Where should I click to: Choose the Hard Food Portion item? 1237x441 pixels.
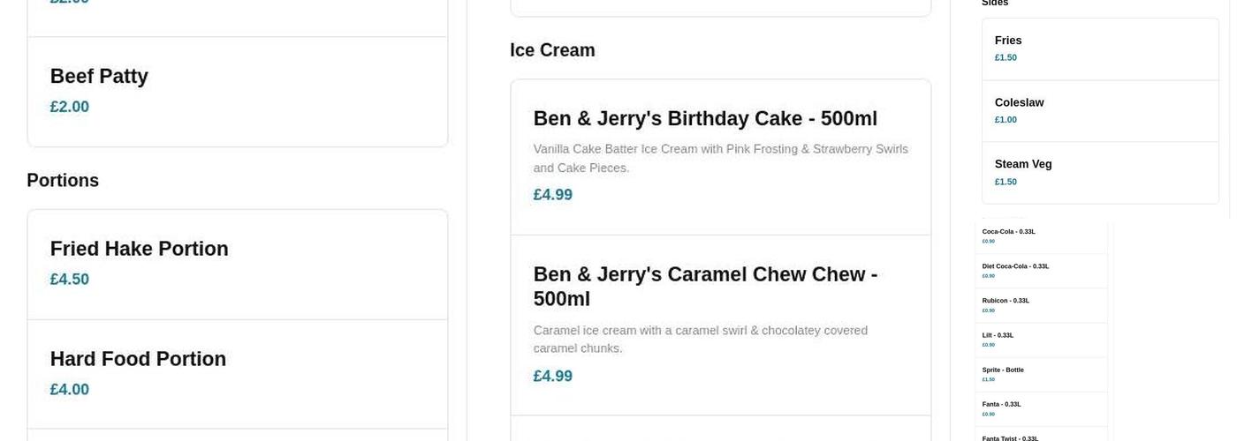click(x=237, y=374)
